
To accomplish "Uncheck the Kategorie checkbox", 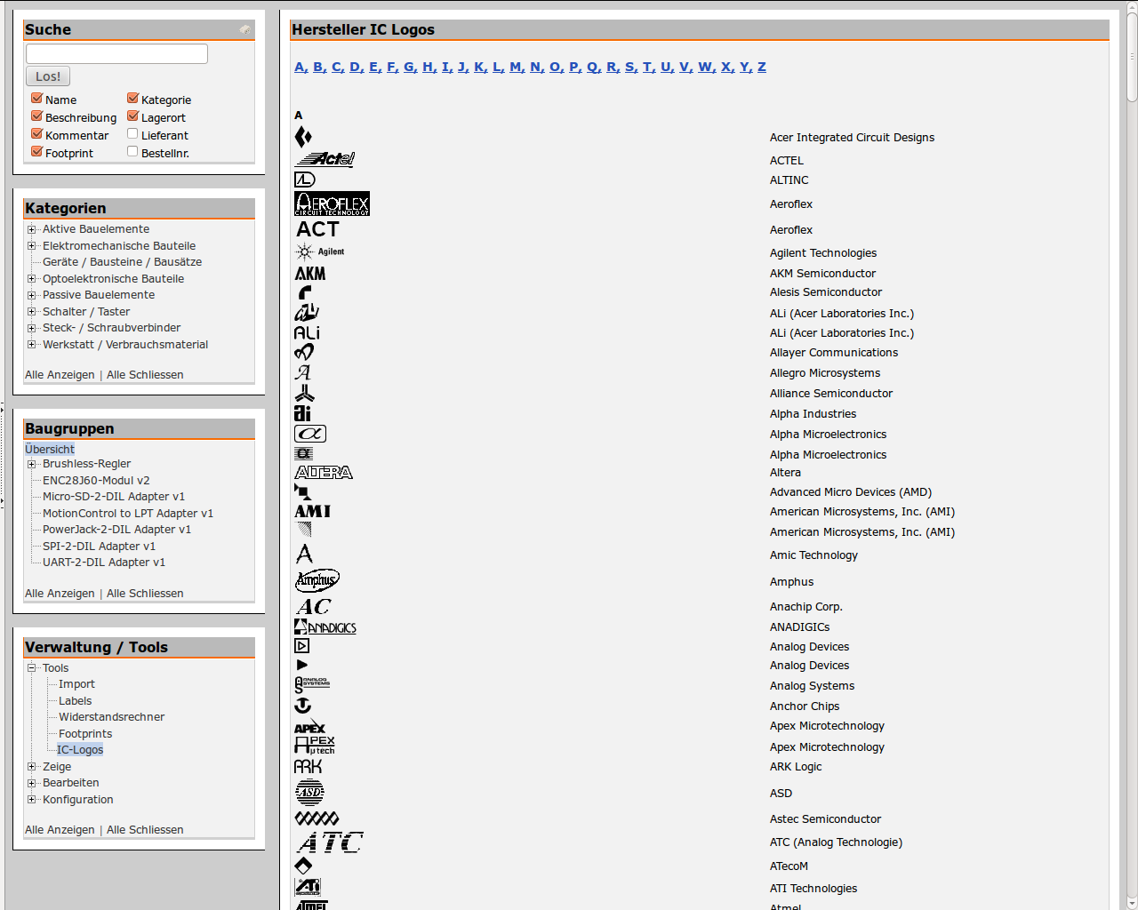I will click(x=132, y=99).
